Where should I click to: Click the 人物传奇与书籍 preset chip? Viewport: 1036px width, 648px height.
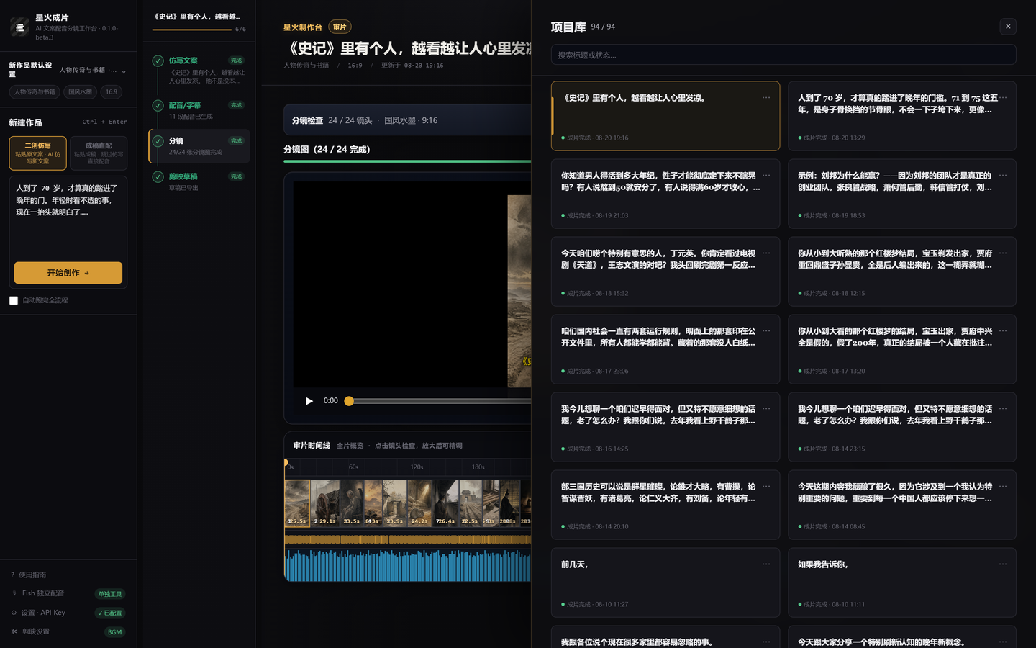(35, 92)
